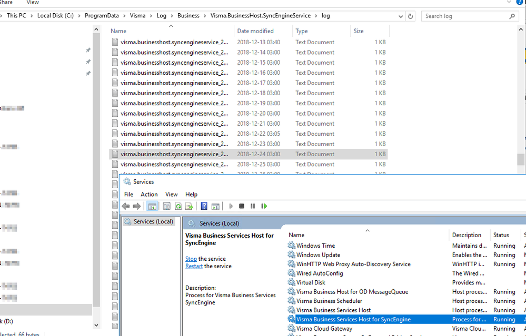526x336 pixels.
Task: Open address bar history dropdown arrow
Action: (x=401, y=16)
